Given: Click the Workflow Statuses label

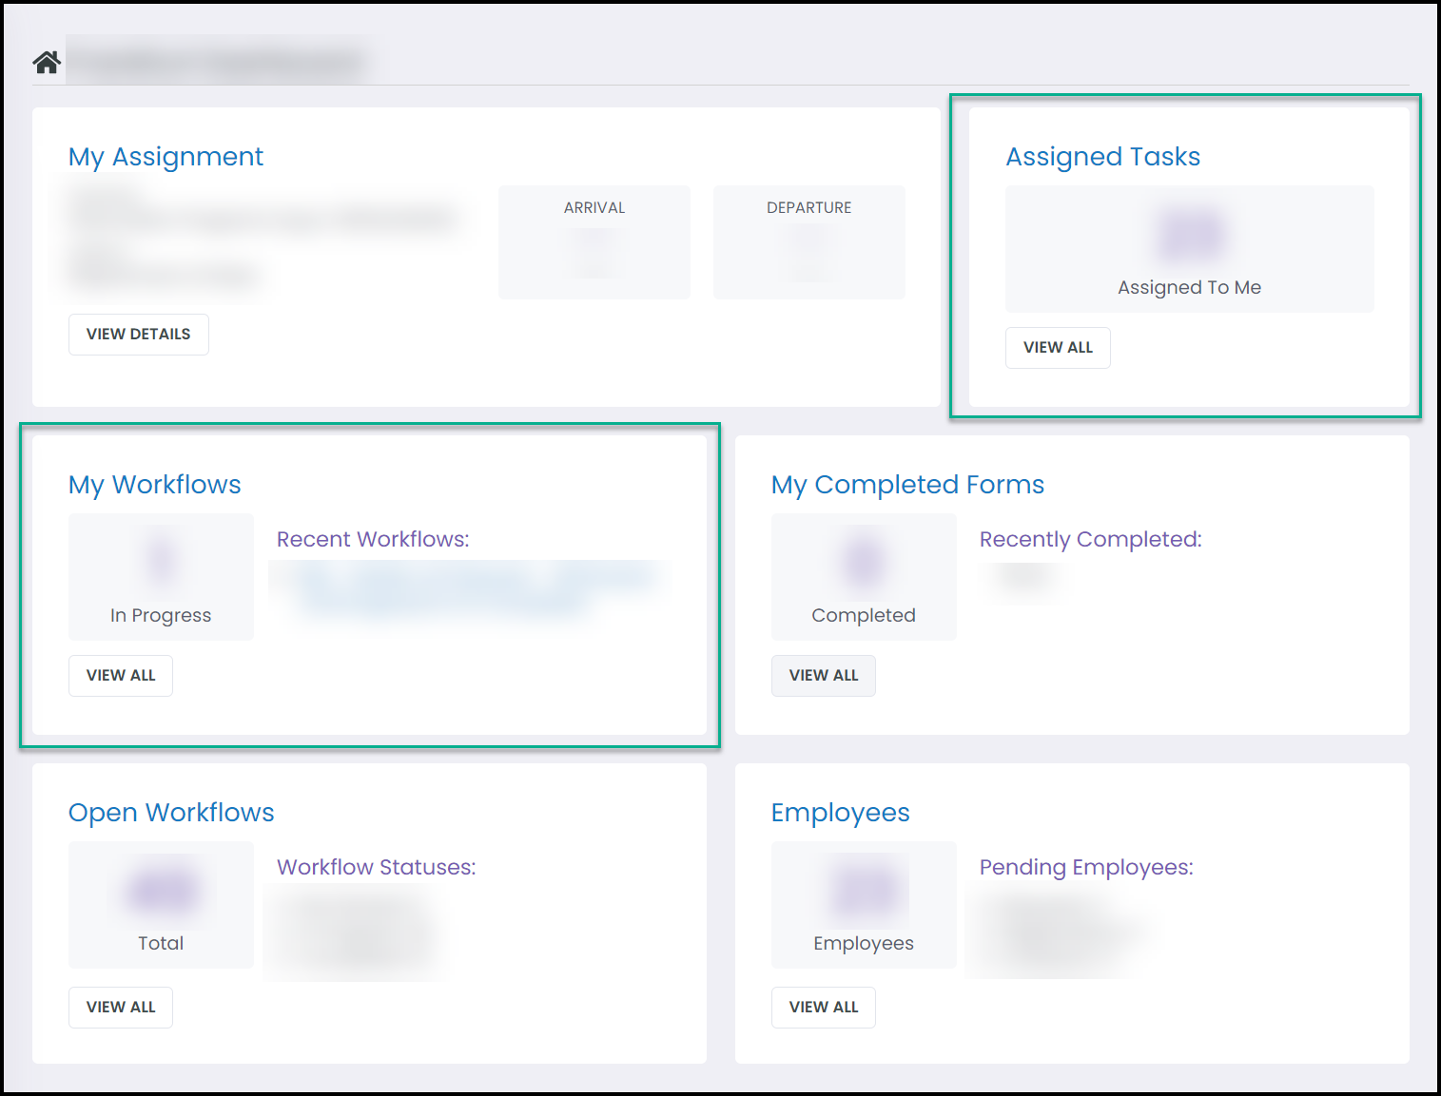Looking at the screenshot, I should pyautogui.click(x=377, y=868).
